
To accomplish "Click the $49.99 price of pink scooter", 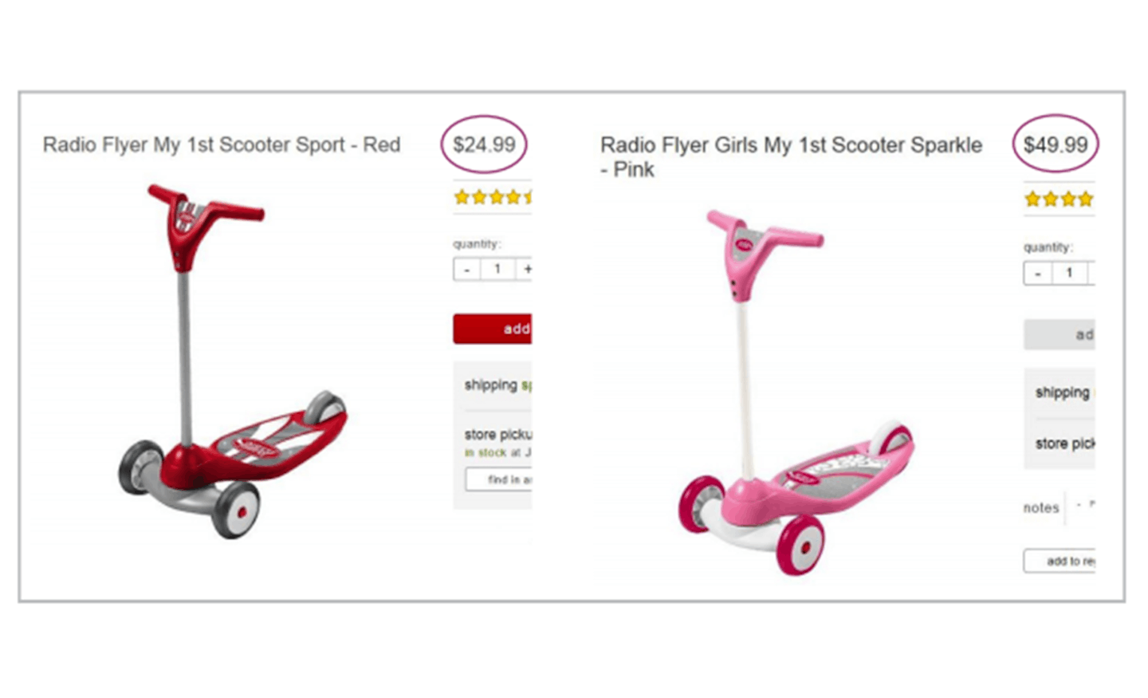I will (1056, 144).
